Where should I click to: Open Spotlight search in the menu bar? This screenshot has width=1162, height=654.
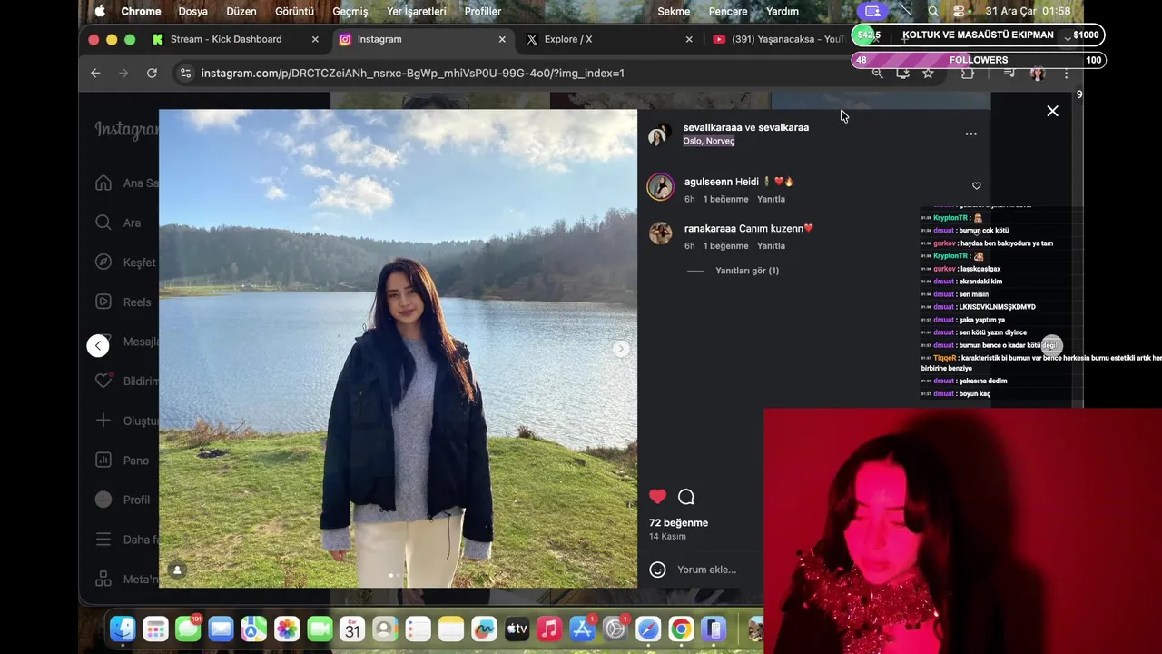coord(933,11)
